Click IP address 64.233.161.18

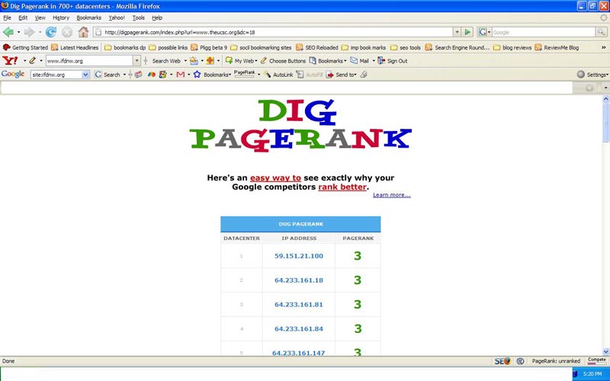click(299, 280)
